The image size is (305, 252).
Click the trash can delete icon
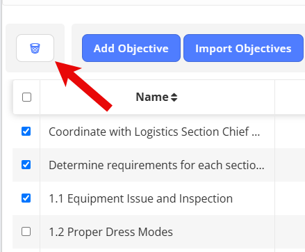[x=35, y=48]
